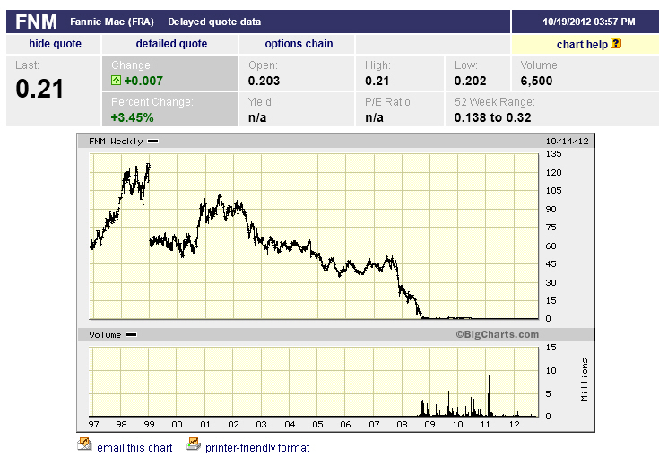This screenshot has width=659, height=457.
Task: Click the FNM Weekly legend line marker
Action: point(153,142)
